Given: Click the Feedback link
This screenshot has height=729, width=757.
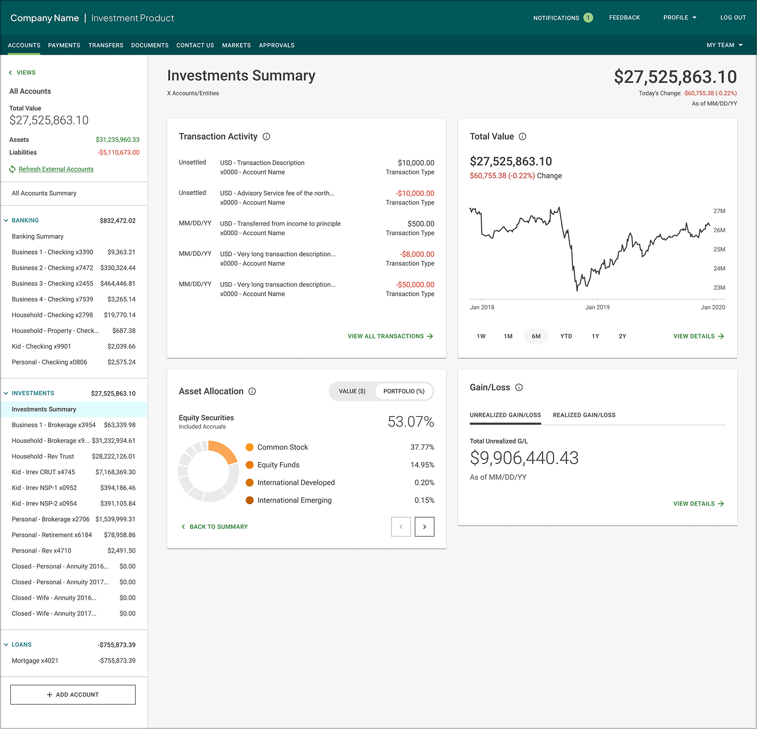Looking at the screenshot, I should coord(625,18).
